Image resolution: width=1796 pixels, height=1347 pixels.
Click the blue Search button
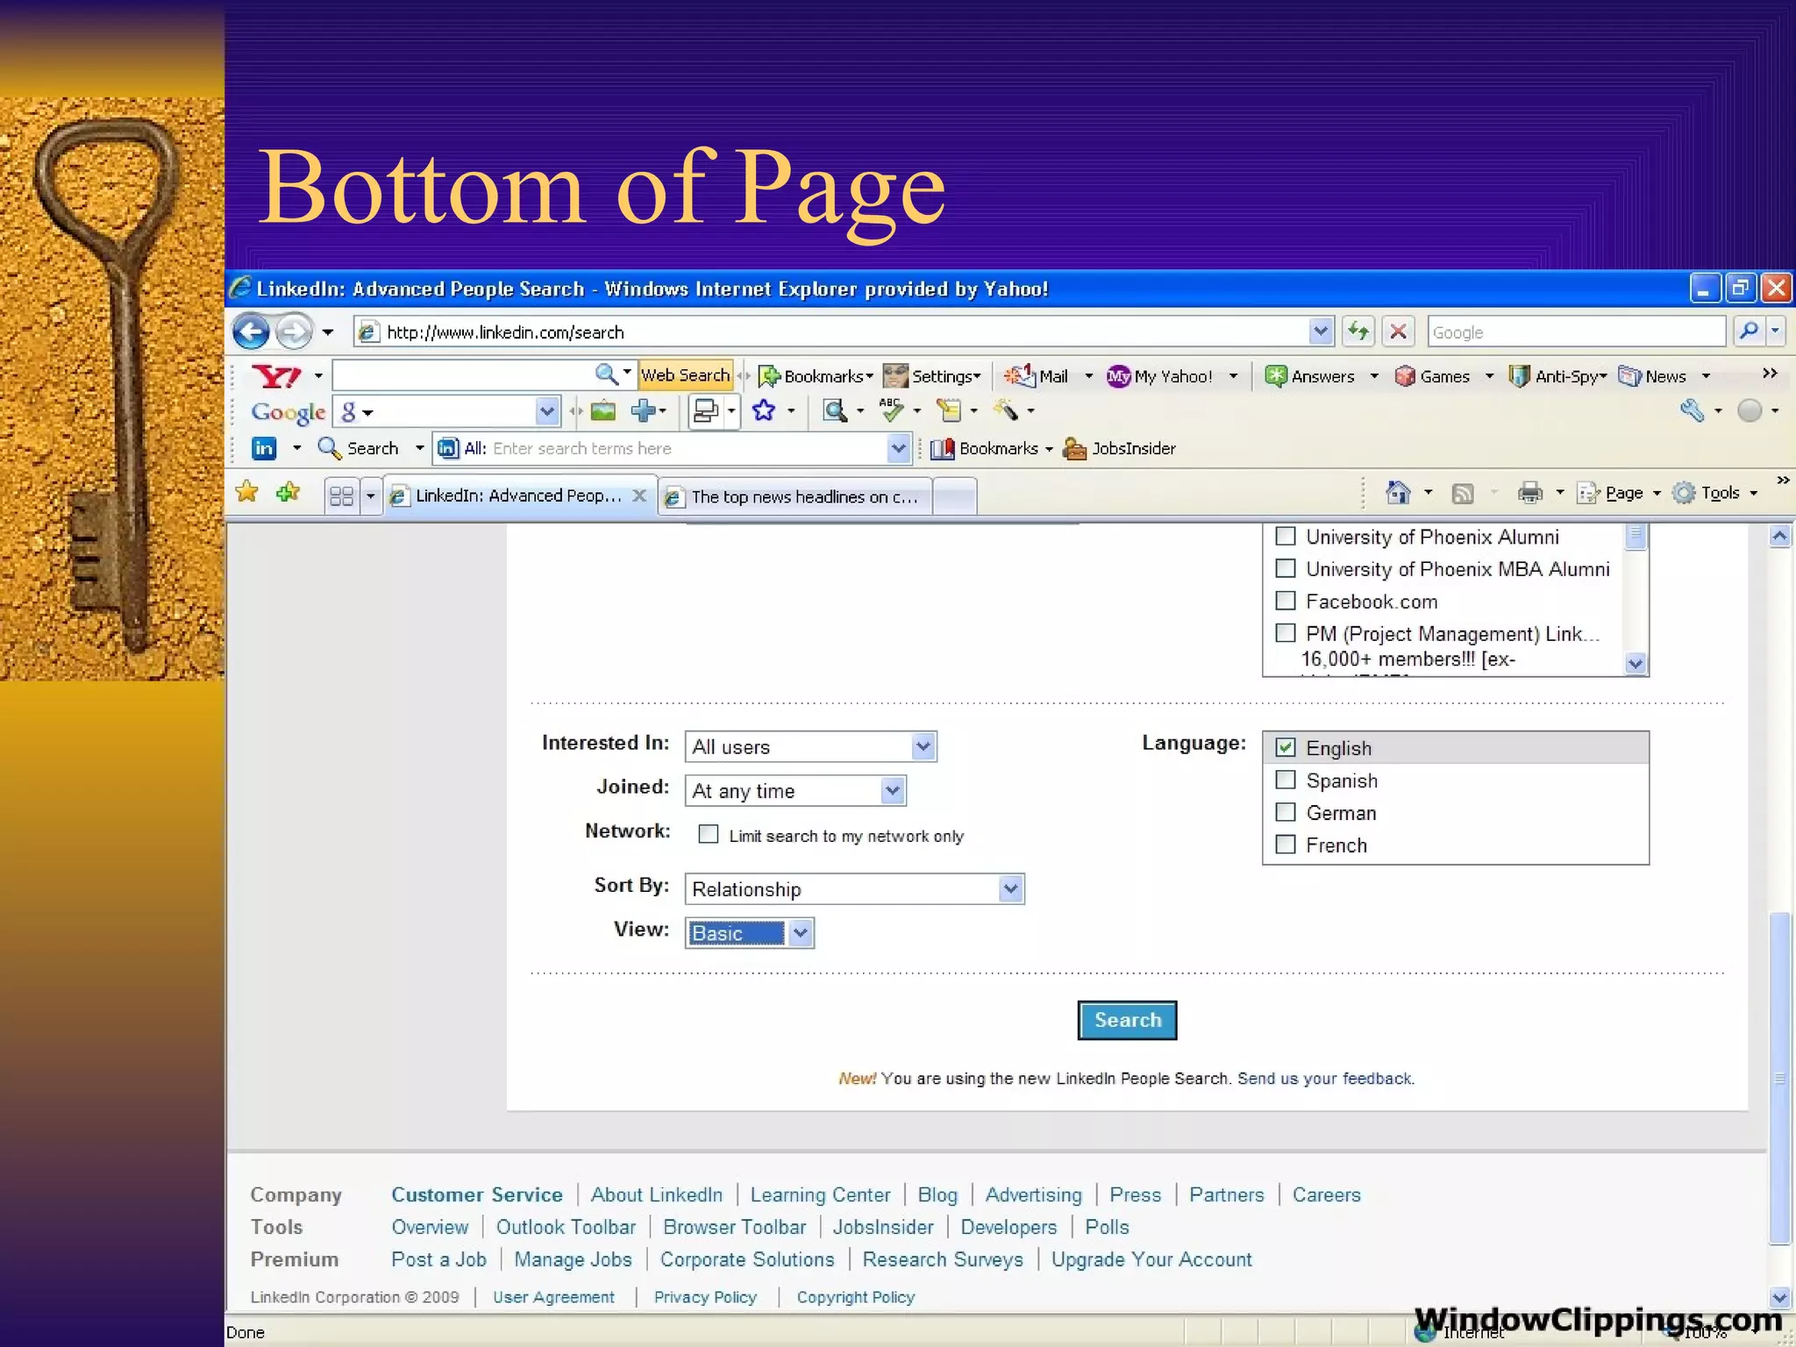pos(1127,1020)
